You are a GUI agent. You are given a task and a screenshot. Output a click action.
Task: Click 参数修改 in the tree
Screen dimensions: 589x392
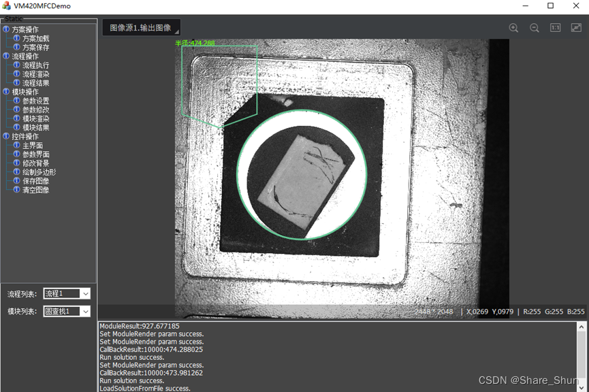[35, 110]
